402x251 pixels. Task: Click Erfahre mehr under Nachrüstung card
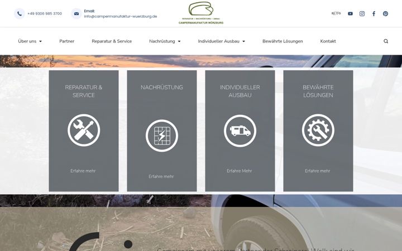[161, 176]
